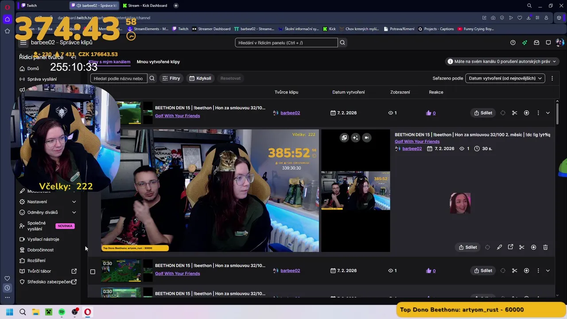Open Opera snapshot camera icon in address bar
The height and width of the screenshot is (319, 567).
(x=493, y=18)
